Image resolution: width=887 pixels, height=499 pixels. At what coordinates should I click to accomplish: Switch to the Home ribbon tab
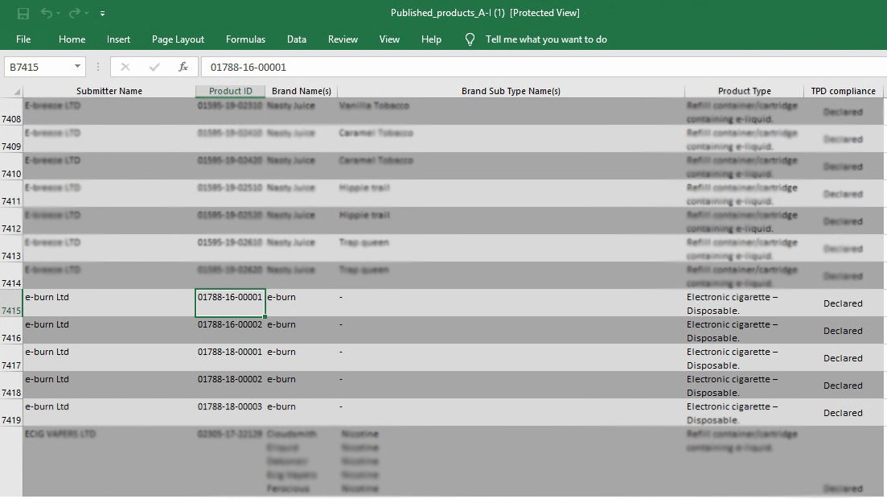[72, 39]
